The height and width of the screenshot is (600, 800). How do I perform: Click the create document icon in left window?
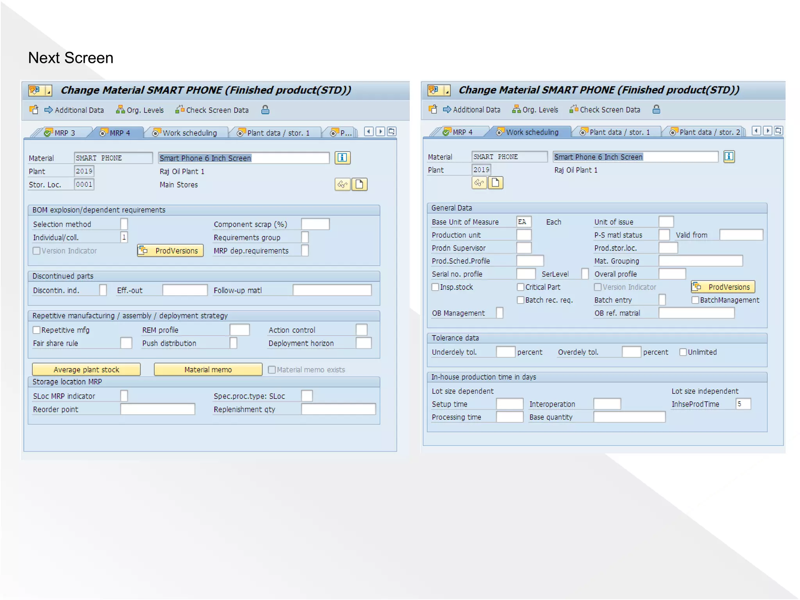359,184
